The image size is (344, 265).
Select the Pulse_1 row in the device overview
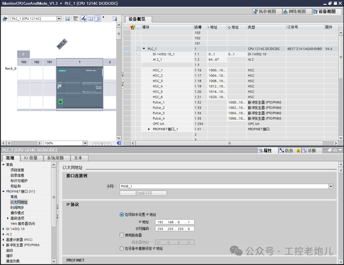coord(231,102)
